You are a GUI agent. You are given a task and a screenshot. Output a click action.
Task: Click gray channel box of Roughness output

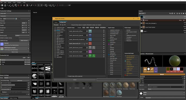(x=90, y=39)
